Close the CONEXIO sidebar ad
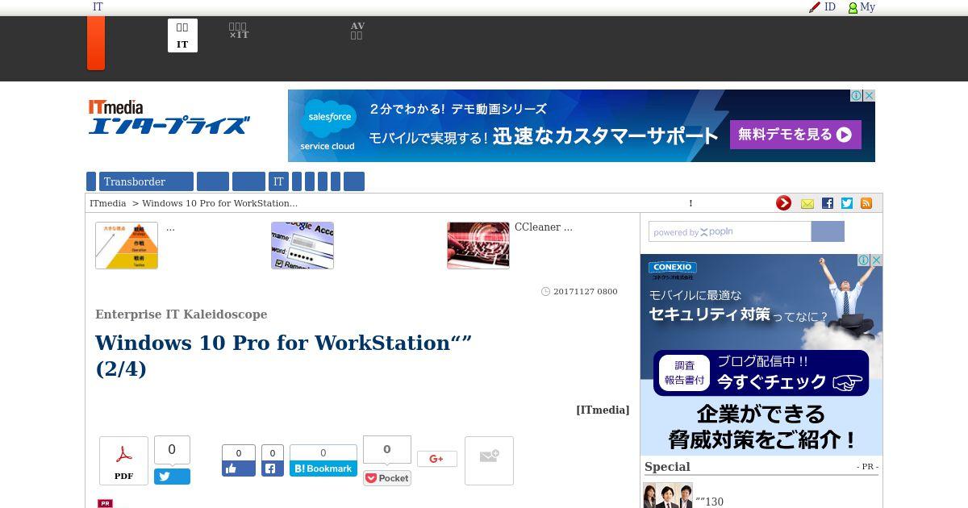 (x=877, y=260)
